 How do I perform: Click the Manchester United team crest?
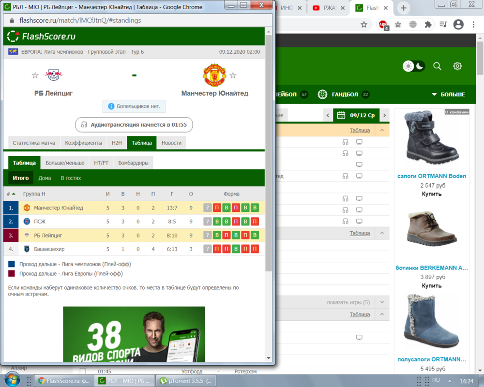click(x=214, y=75)
